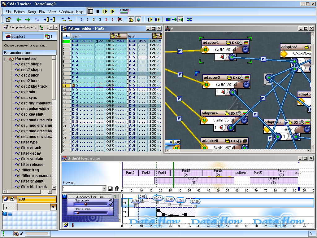Open the folder icon on adaptor1 node

pyautogui.click(x=228, y=42)
